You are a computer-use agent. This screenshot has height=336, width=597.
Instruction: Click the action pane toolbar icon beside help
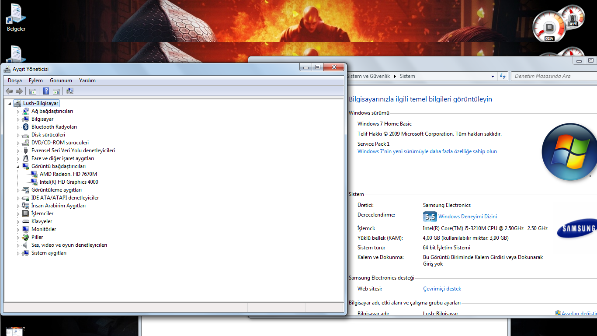pyautogui.click(x=56, y=91)
